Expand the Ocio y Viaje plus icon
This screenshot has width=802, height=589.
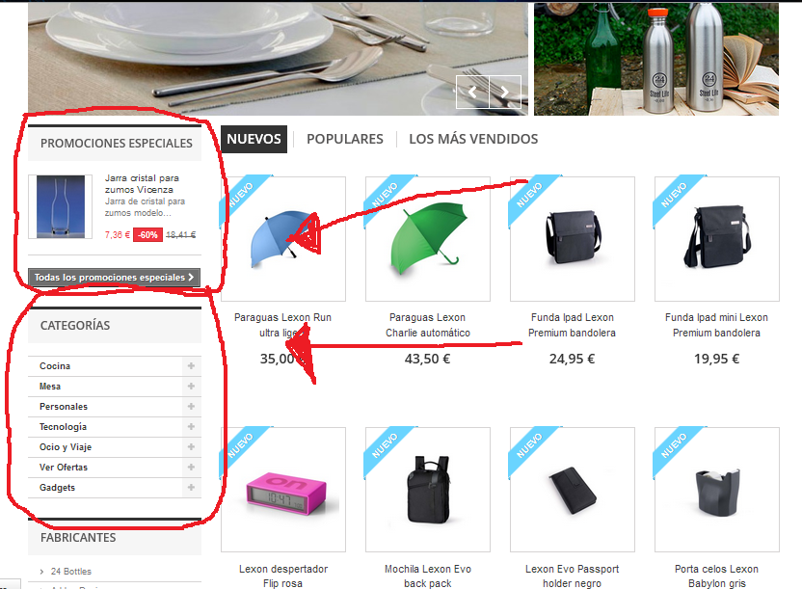[191, 447]
